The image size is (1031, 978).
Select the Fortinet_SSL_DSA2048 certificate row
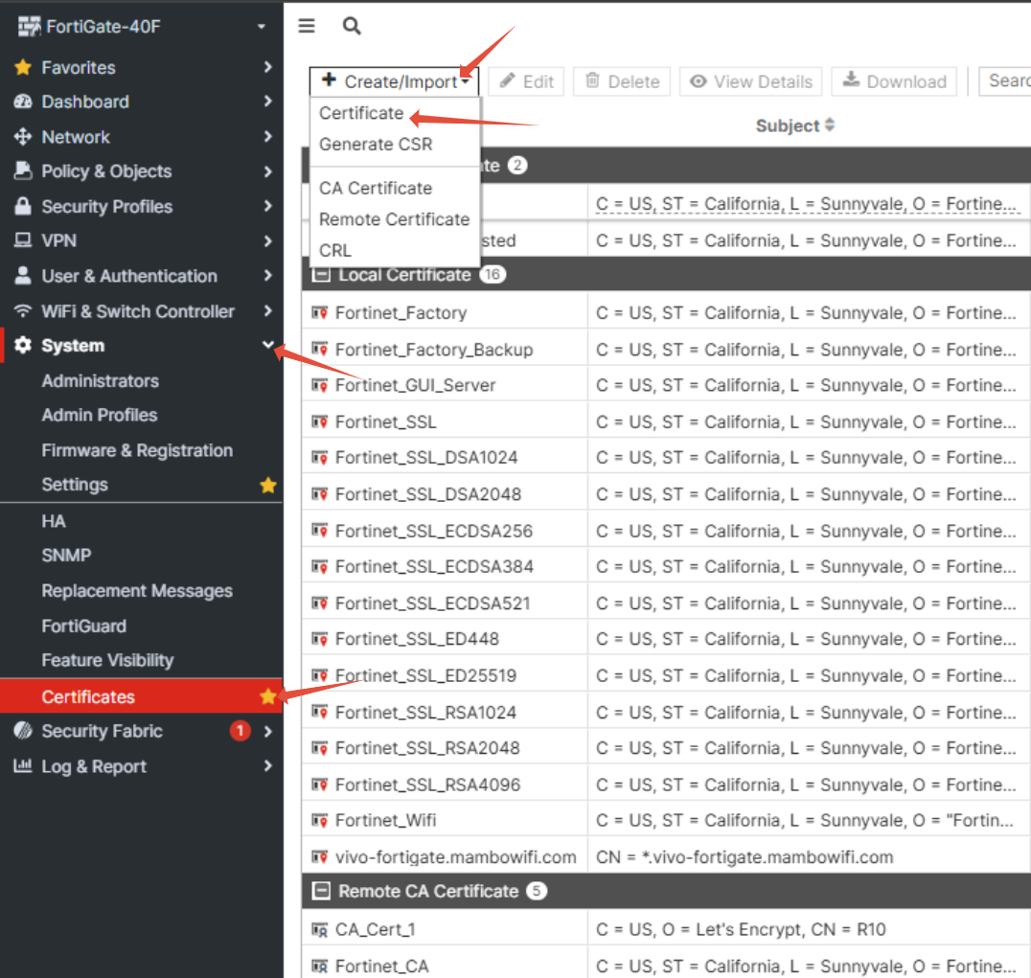pyautogui.click(x=666, y=494)
